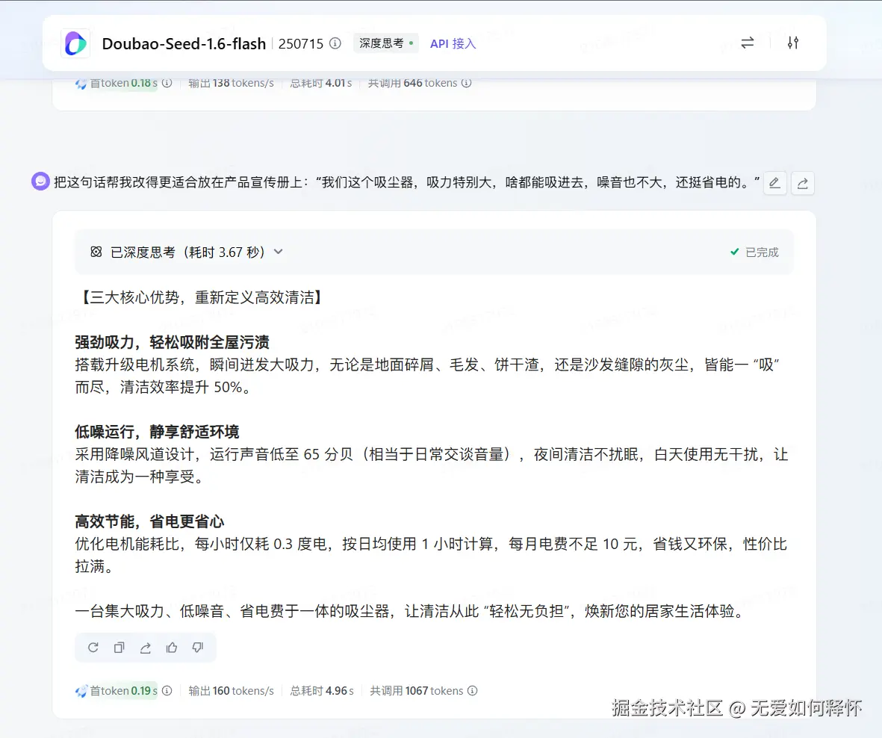Click 输出 160 tokens/s statistic
Viewport: 882px width, 738px height.
pos(232,691)
